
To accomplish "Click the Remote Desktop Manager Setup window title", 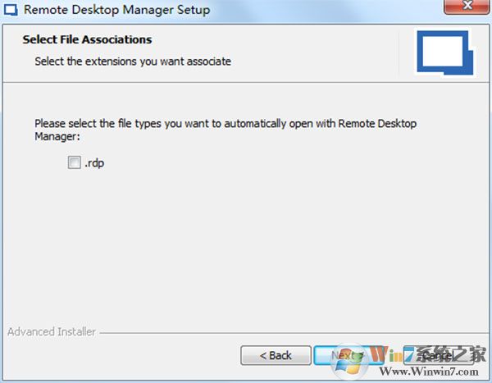I will (x=116, y=11).
